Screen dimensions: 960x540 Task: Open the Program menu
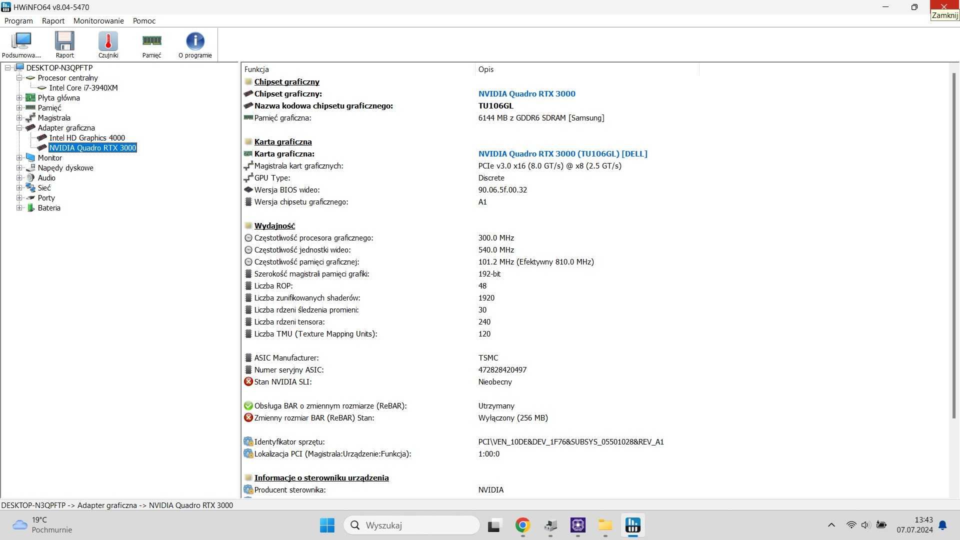coord(18,21)
